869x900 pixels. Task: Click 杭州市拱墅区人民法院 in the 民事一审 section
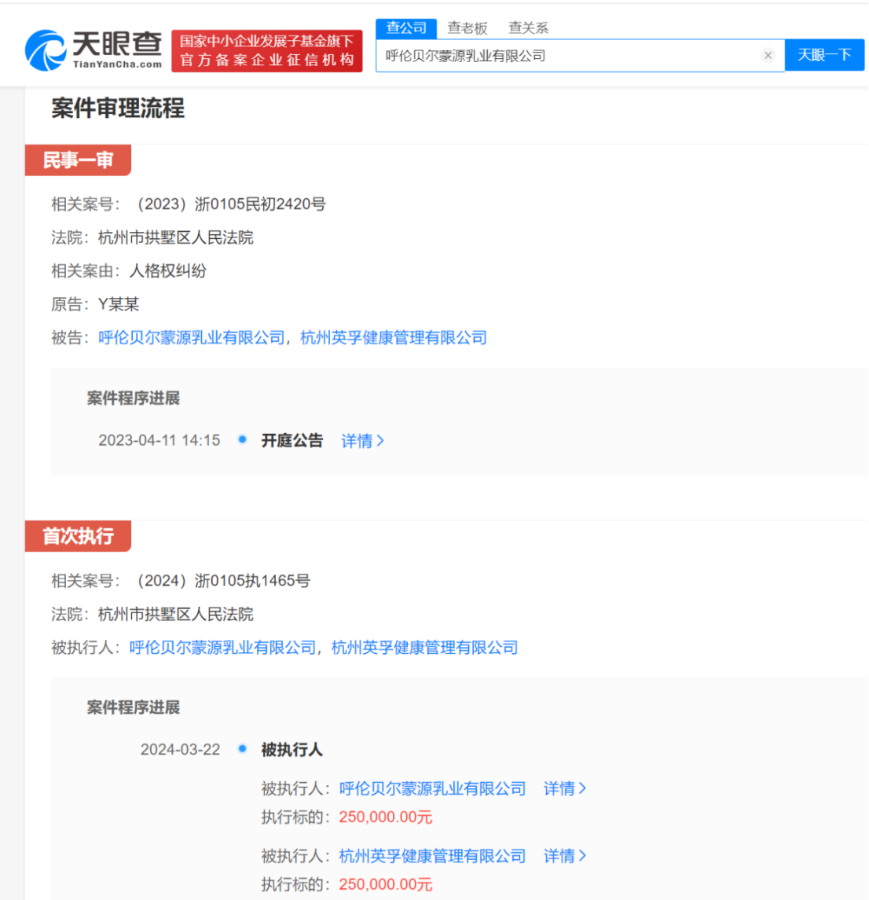pyautogui.click(x=175, y=237)
